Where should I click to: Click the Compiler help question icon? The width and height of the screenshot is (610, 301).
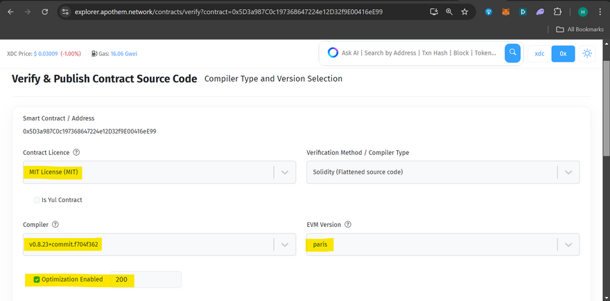tap(55, 224)
